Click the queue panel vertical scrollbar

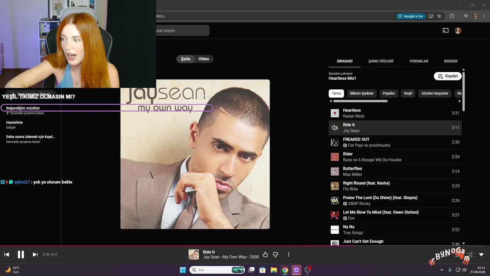[464, 91]
